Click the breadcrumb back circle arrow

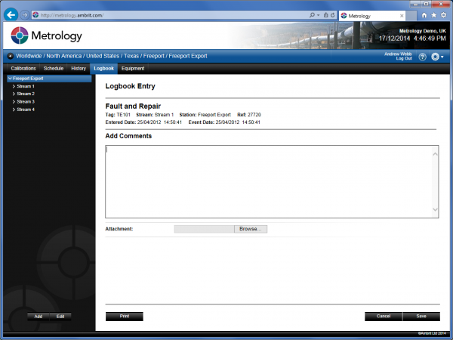point(10,56)
